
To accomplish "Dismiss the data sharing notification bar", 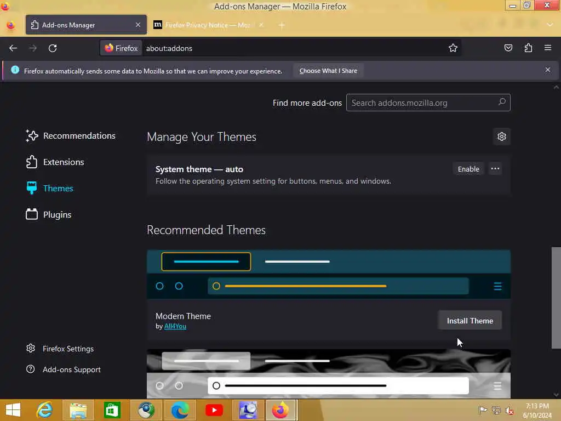I will [x=548, y=70].
